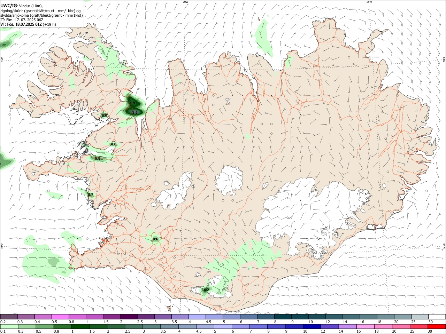This screenshot has width=446, height=334.
Task: Choose the 12 teal-grey swatch in top legend row
Action: 334,317
